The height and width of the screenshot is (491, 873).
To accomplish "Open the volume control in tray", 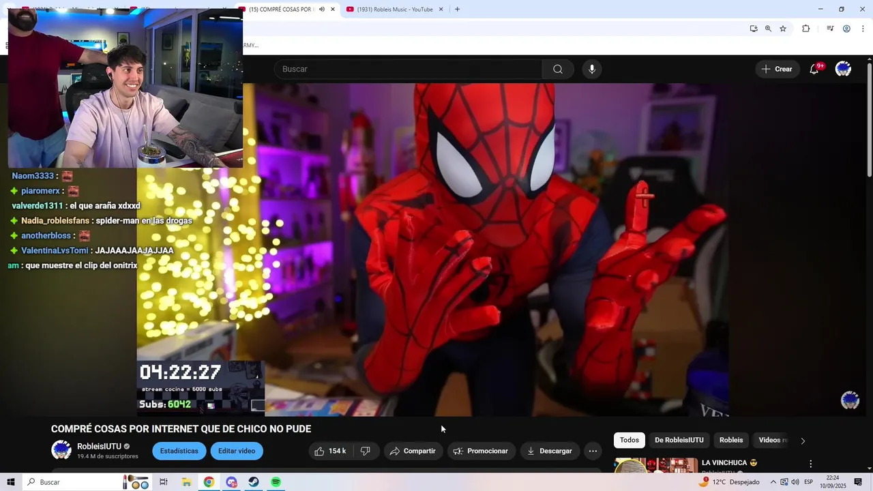I will 795,482.
